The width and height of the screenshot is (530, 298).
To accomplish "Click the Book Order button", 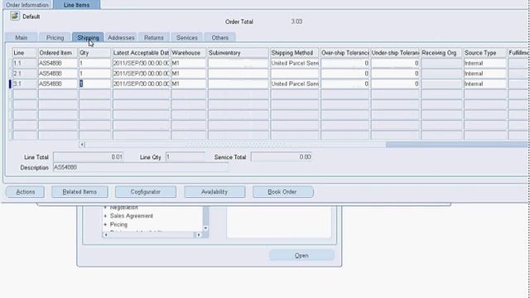I will [283, 192].
